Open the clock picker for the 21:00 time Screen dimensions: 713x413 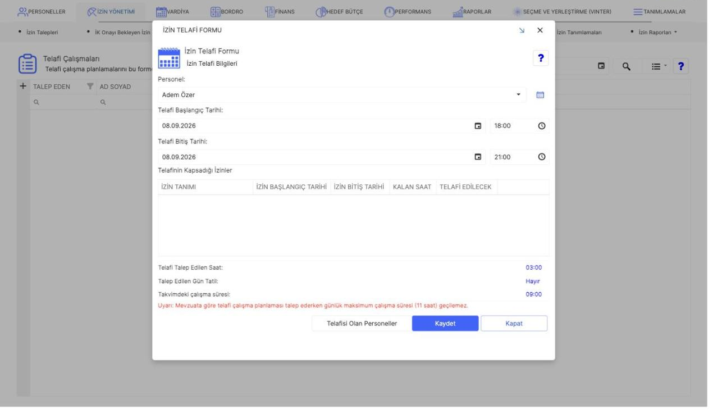pyautogui.click(x=542, y=157)
